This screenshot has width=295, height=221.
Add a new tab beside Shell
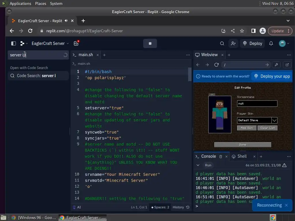pos(261,157)
